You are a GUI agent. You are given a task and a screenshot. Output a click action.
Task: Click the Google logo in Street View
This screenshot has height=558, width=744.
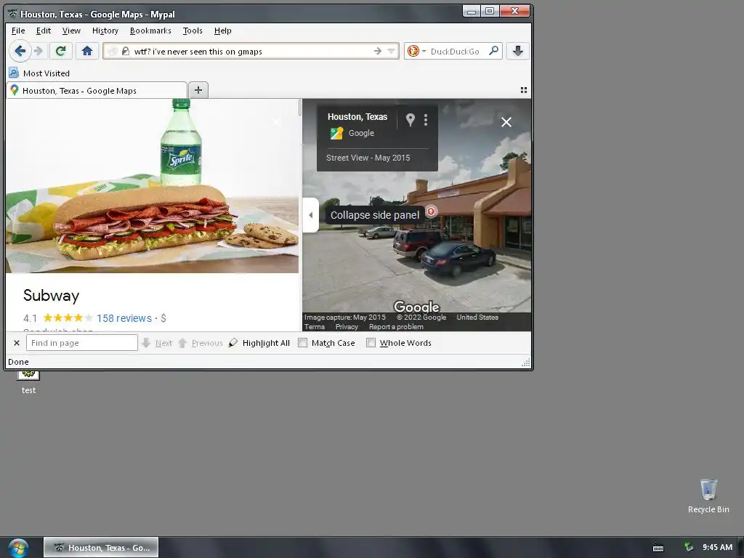416,307
